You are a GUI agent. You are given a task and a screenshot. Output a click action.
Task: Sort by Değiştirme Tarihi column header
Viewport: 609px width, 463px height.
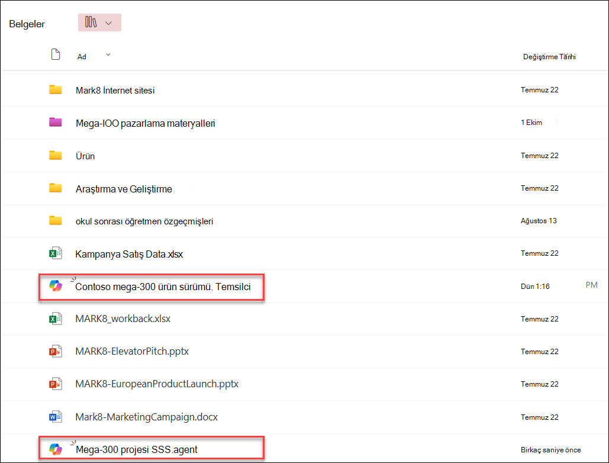point(549,57)
